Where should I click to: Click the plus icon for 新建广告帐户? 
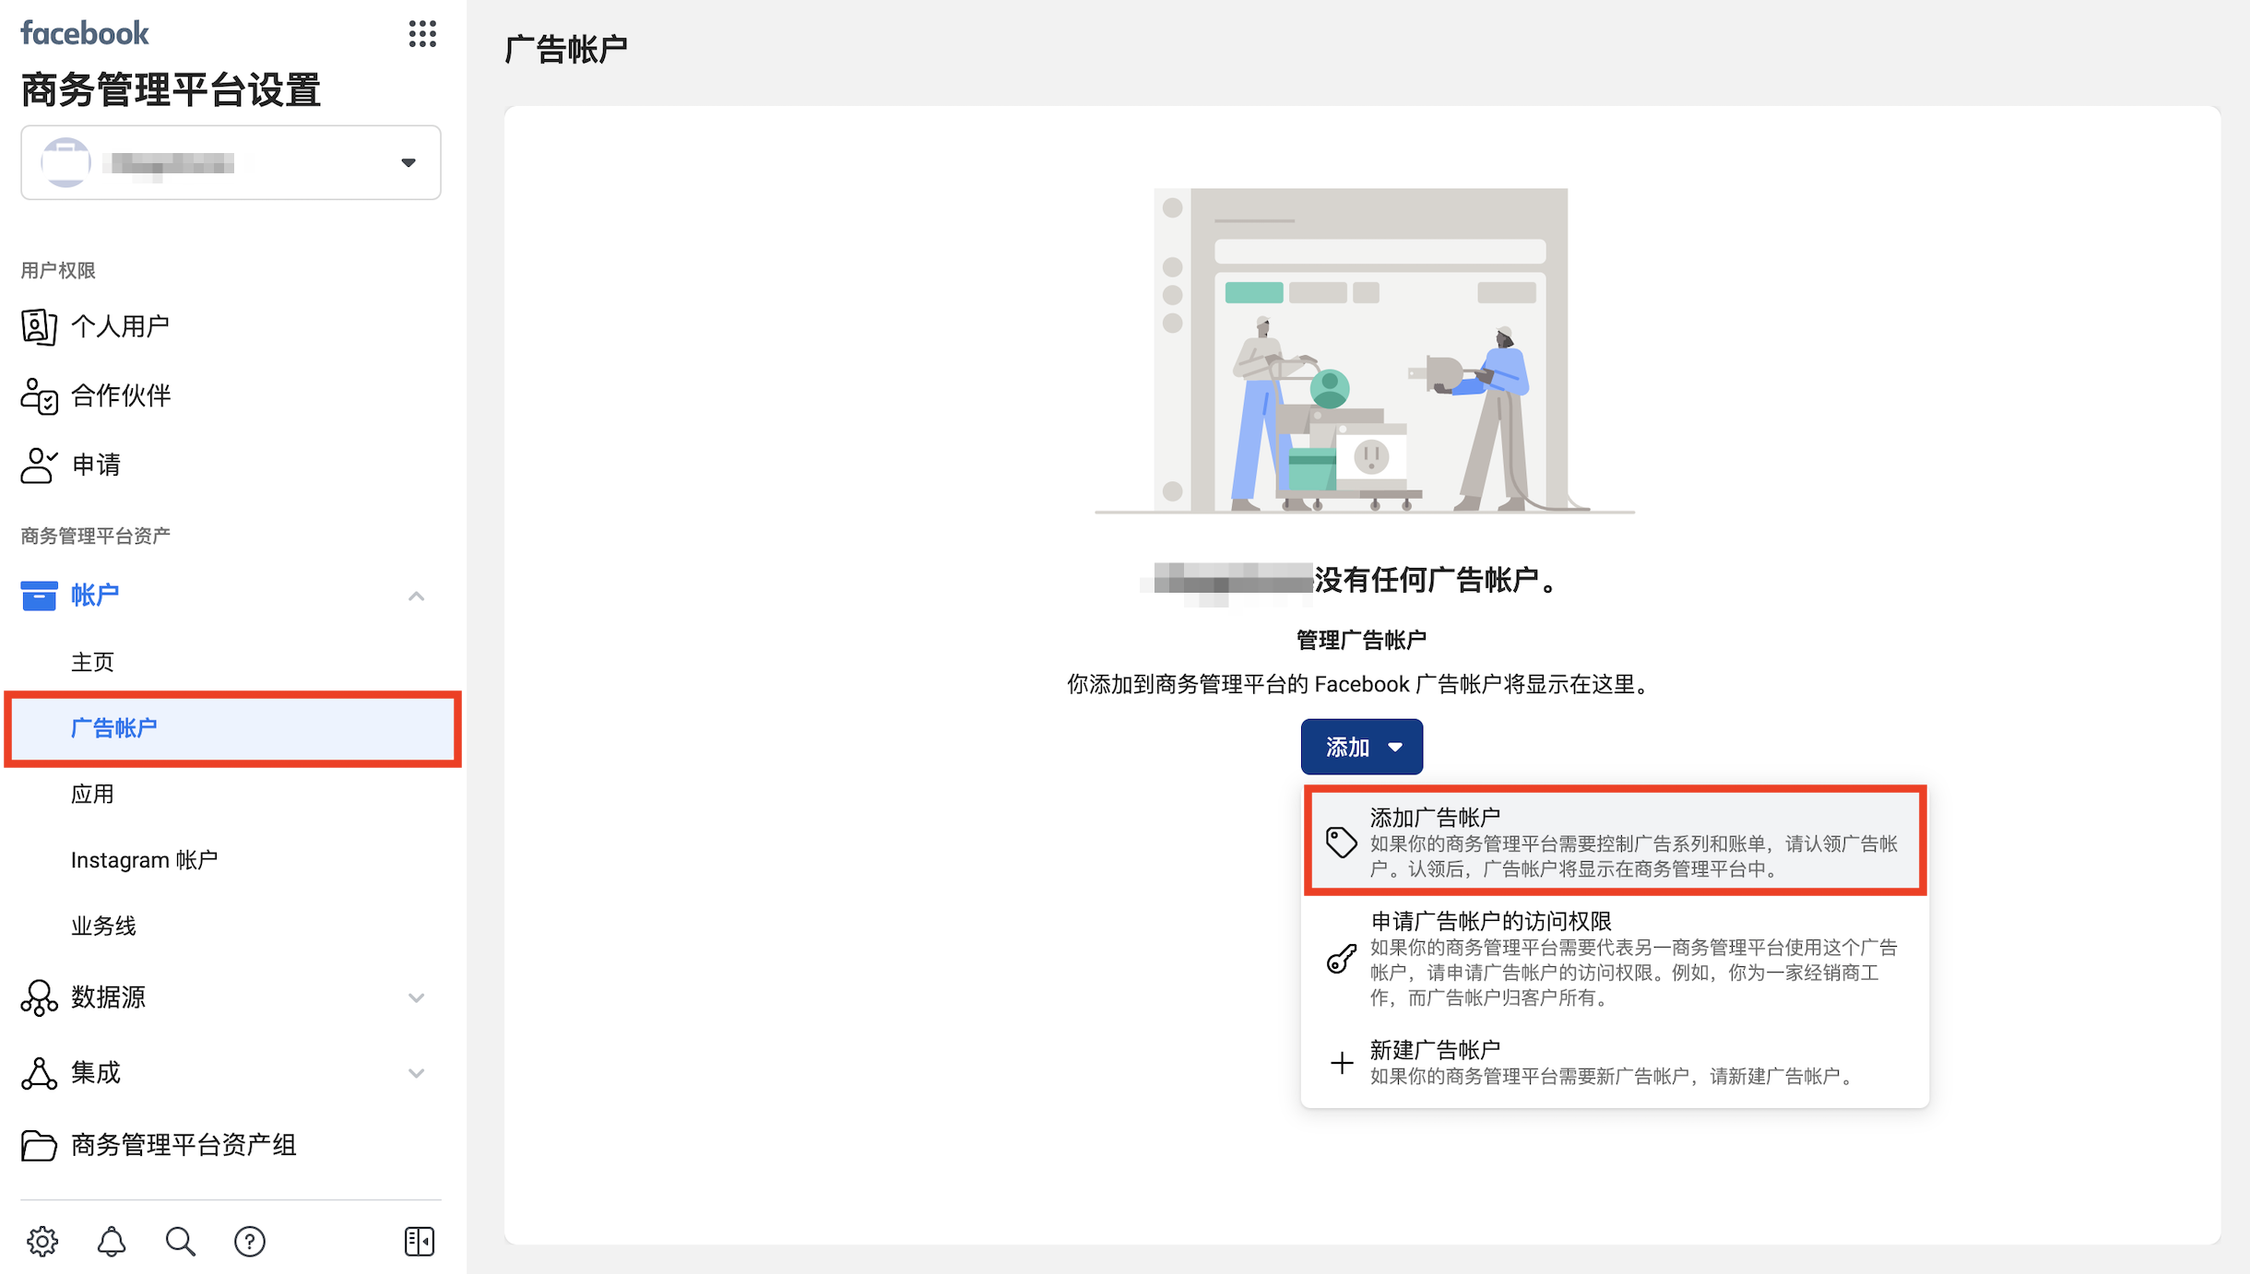[1342, 1063]
